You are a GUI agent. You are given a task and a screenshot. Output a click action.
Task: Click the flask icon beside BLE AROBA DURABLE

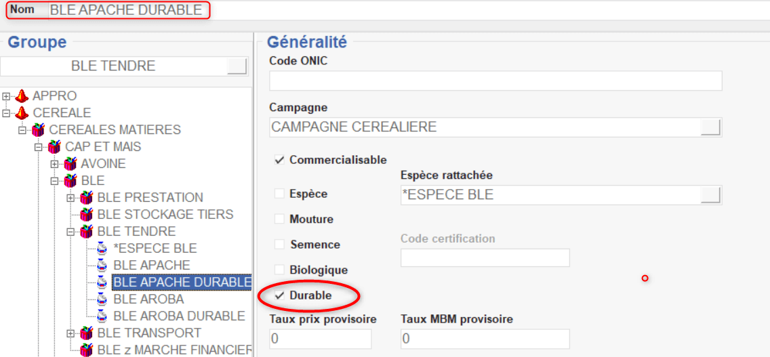point(102,316)
